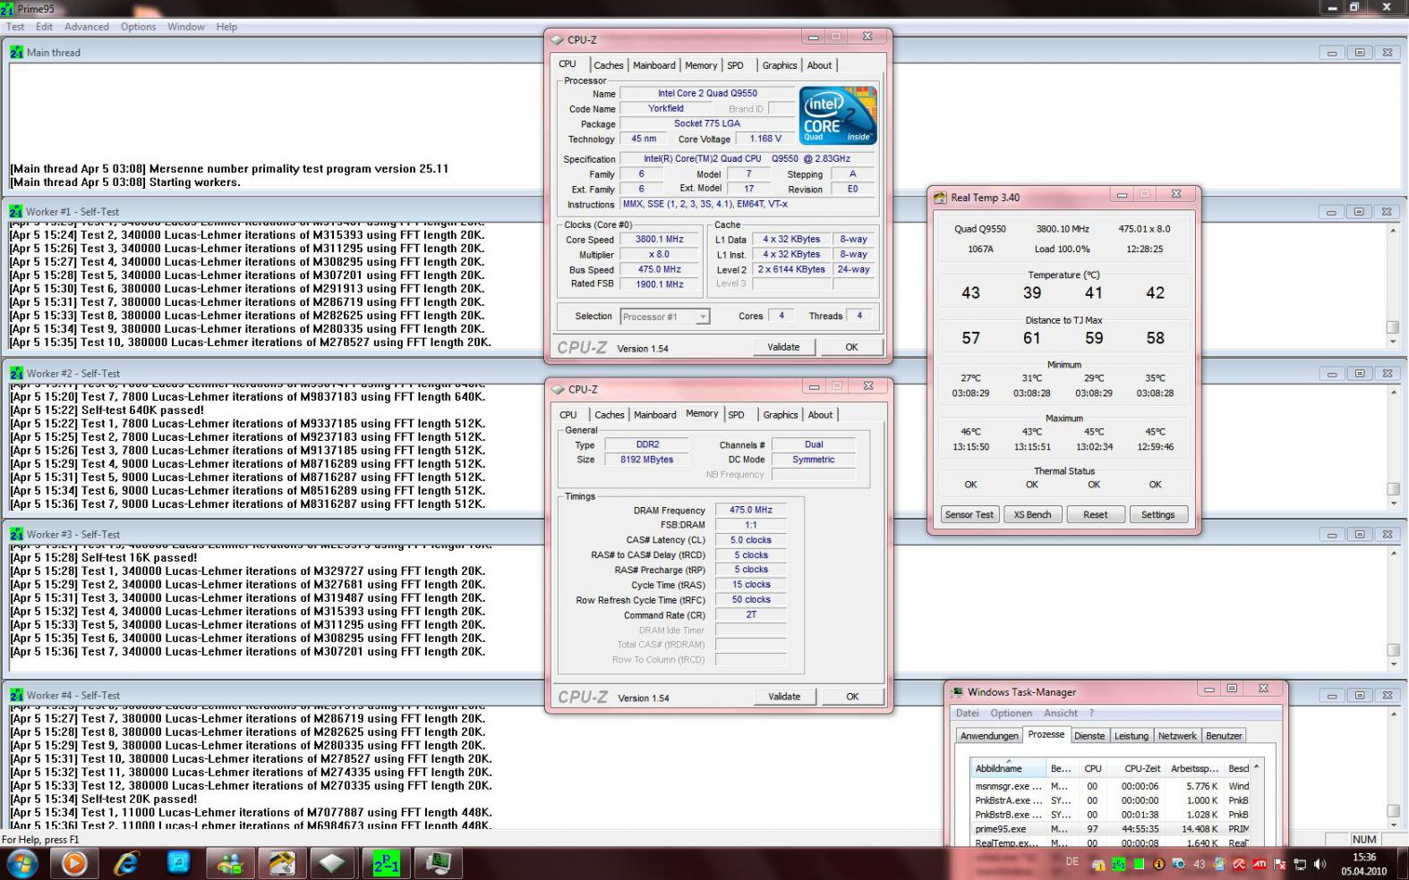Screen dimensions: 1409x880
Task: Select the PnkBstrB.exe process row
Action: (1111, 815)
